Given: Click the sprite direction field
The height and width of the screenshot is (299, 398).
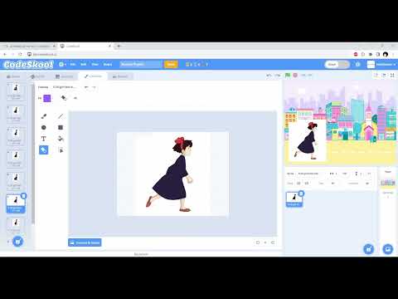Looking at the screenshot, I should pos(367,184).
